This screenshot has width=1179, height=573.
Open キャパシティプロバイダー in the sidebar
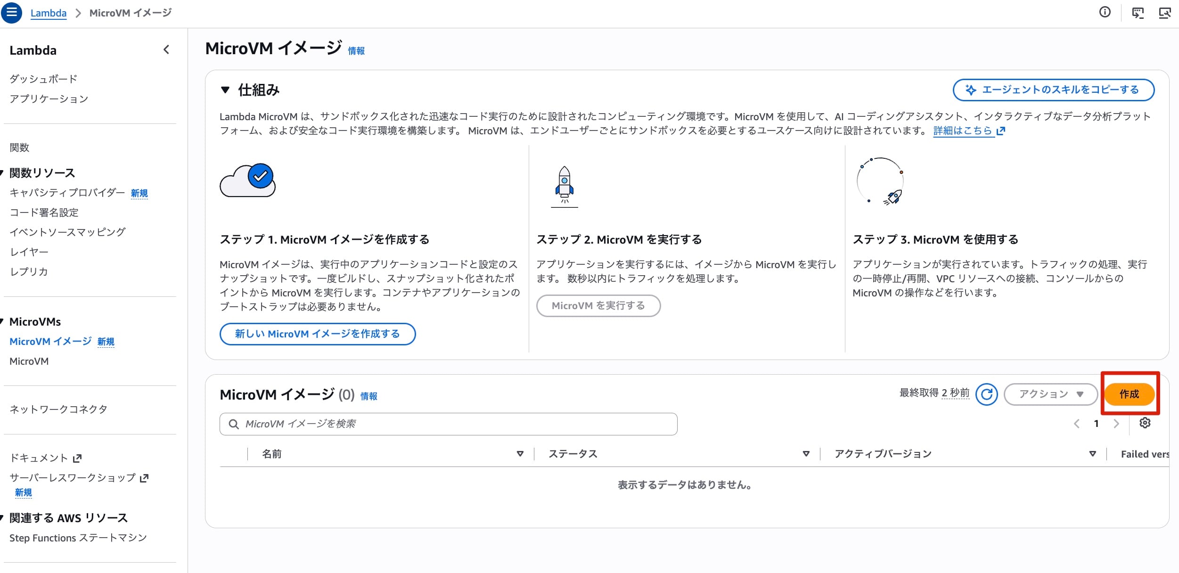click(x=67, y=192)
